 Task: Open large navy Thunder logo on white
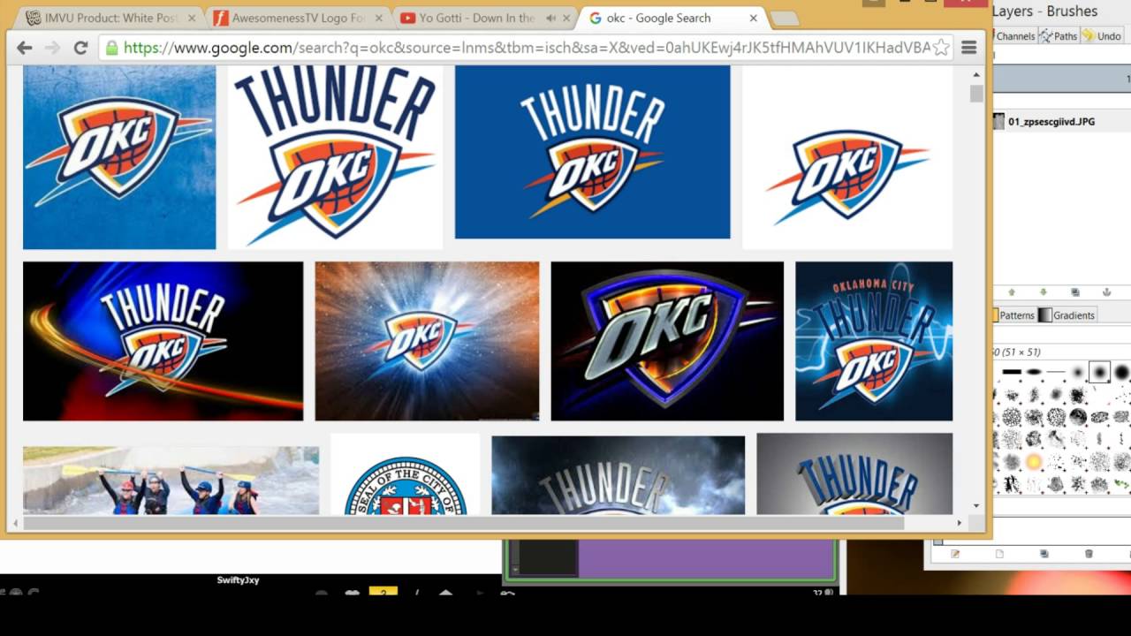335,157
